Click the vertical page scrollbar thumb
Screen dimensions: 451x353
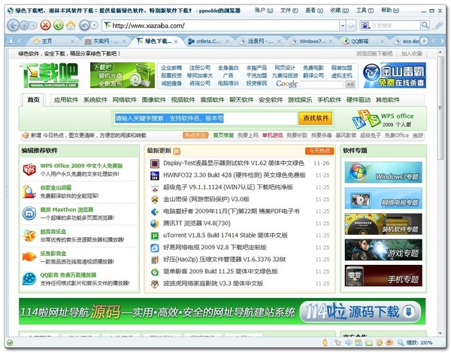coord(440,108)
